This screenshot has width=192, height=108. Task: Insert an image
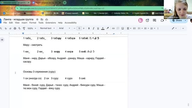(x=122, y=28)
